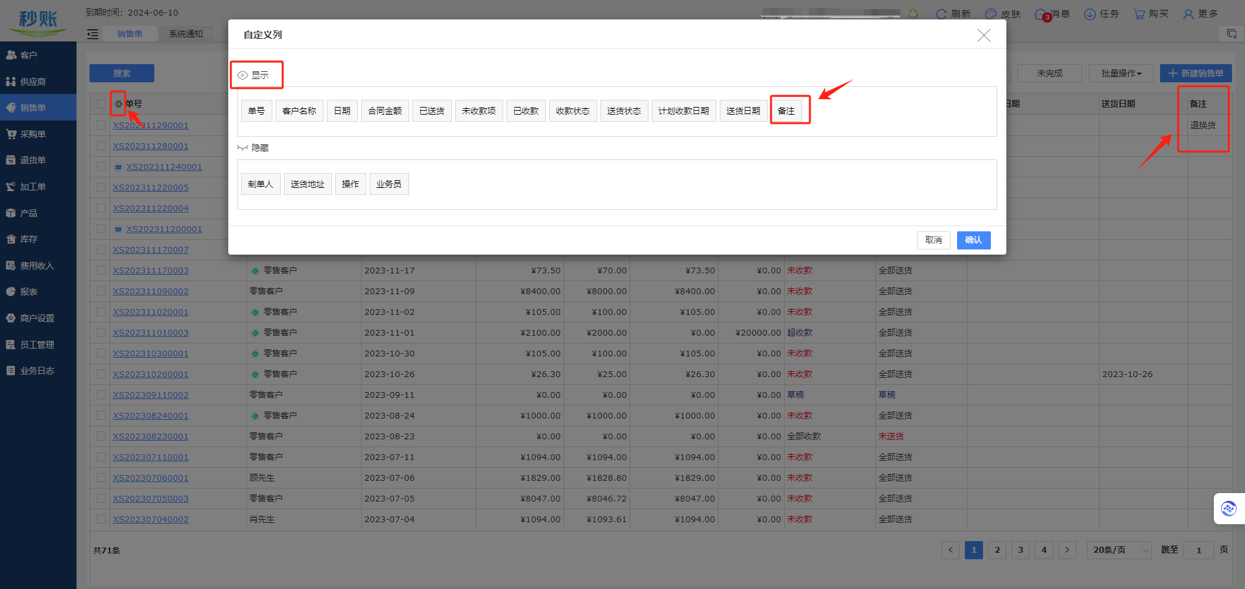Click the gold crown membership icon
Viewport: 1245px width, 589px height.
pyautogui.click(x=913, y=13)
